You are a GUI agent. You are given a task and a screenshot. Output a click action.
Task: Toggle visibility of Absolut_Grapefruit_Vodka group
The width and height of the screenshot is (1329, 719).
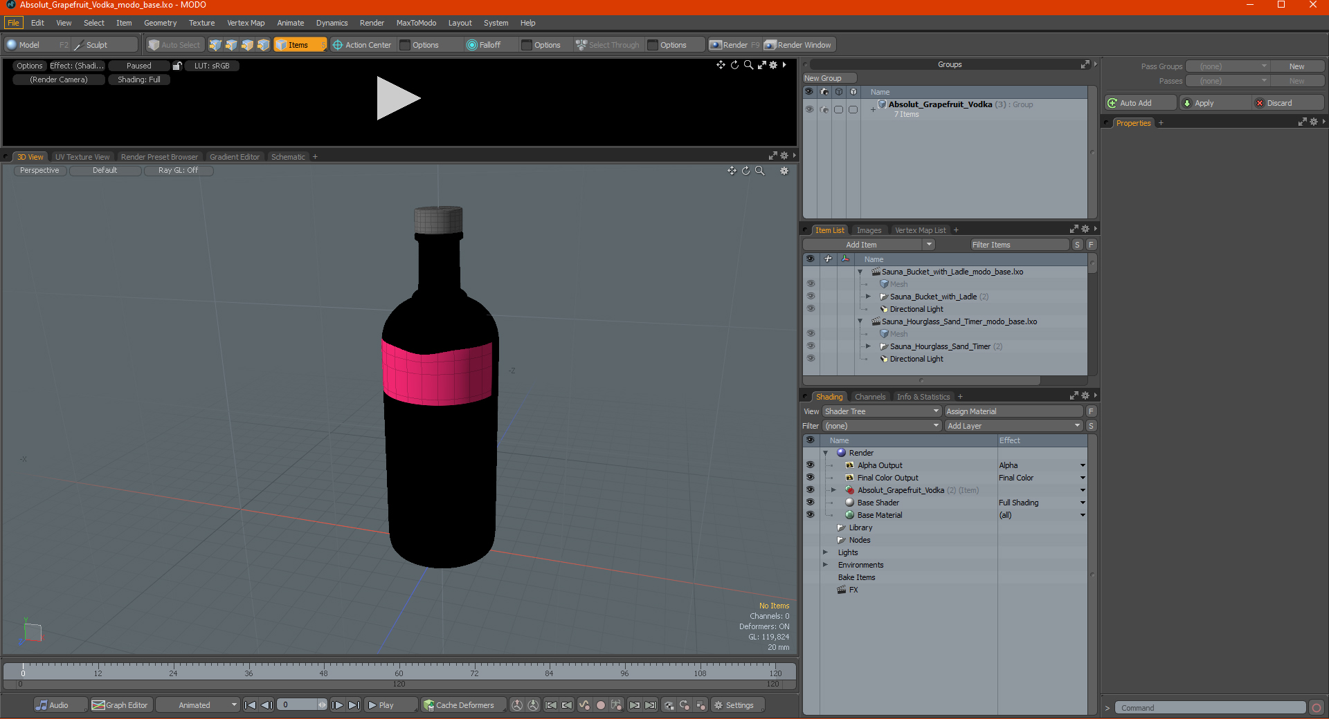809,109
